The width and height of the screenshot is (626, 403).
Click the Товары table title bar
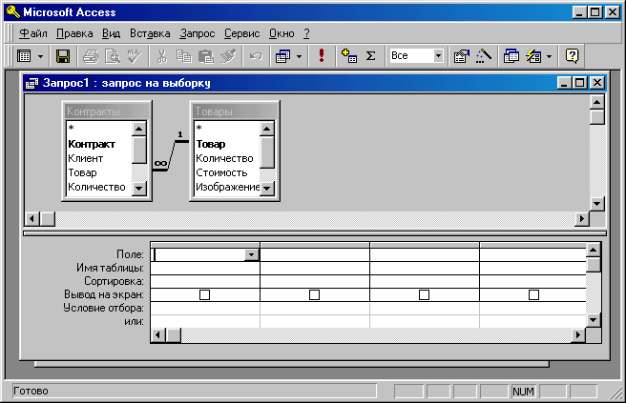click(235, 111)
